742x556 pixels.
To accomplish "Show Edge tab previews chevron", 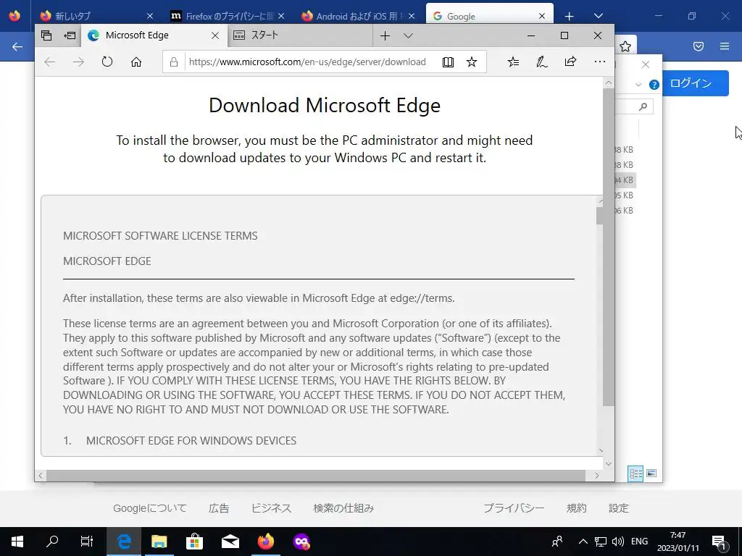I will [x=409, y=35].
